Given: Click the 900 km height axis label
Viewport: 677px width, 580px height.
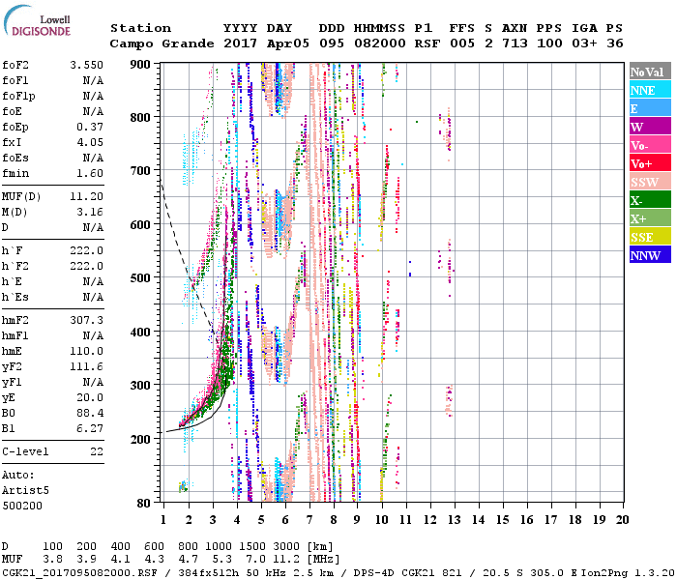Looking at the screenshot, I should tap(142, 64).
